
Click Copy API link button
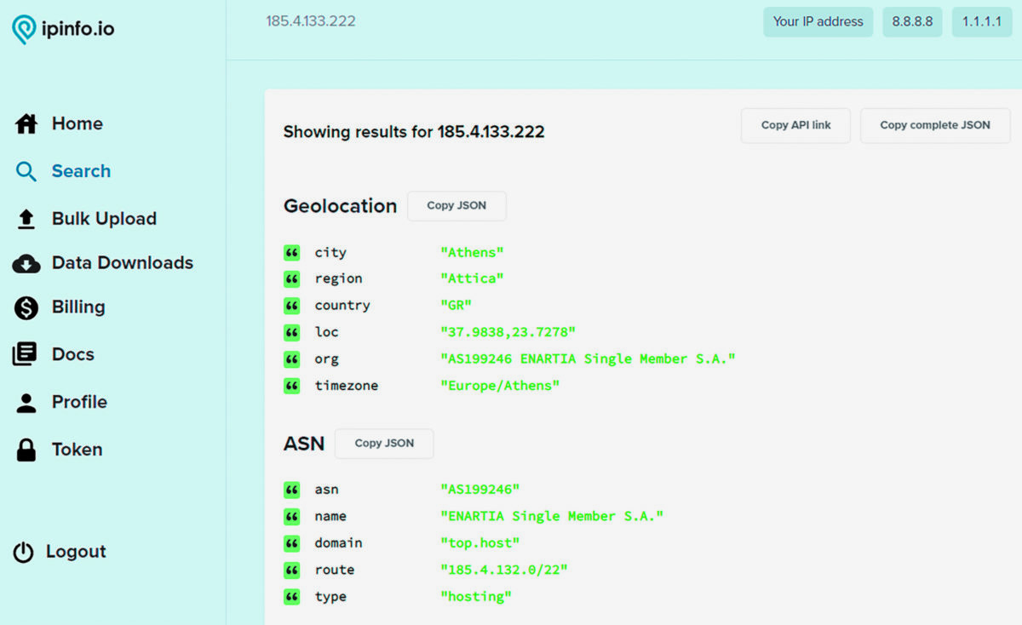[795, 125]
